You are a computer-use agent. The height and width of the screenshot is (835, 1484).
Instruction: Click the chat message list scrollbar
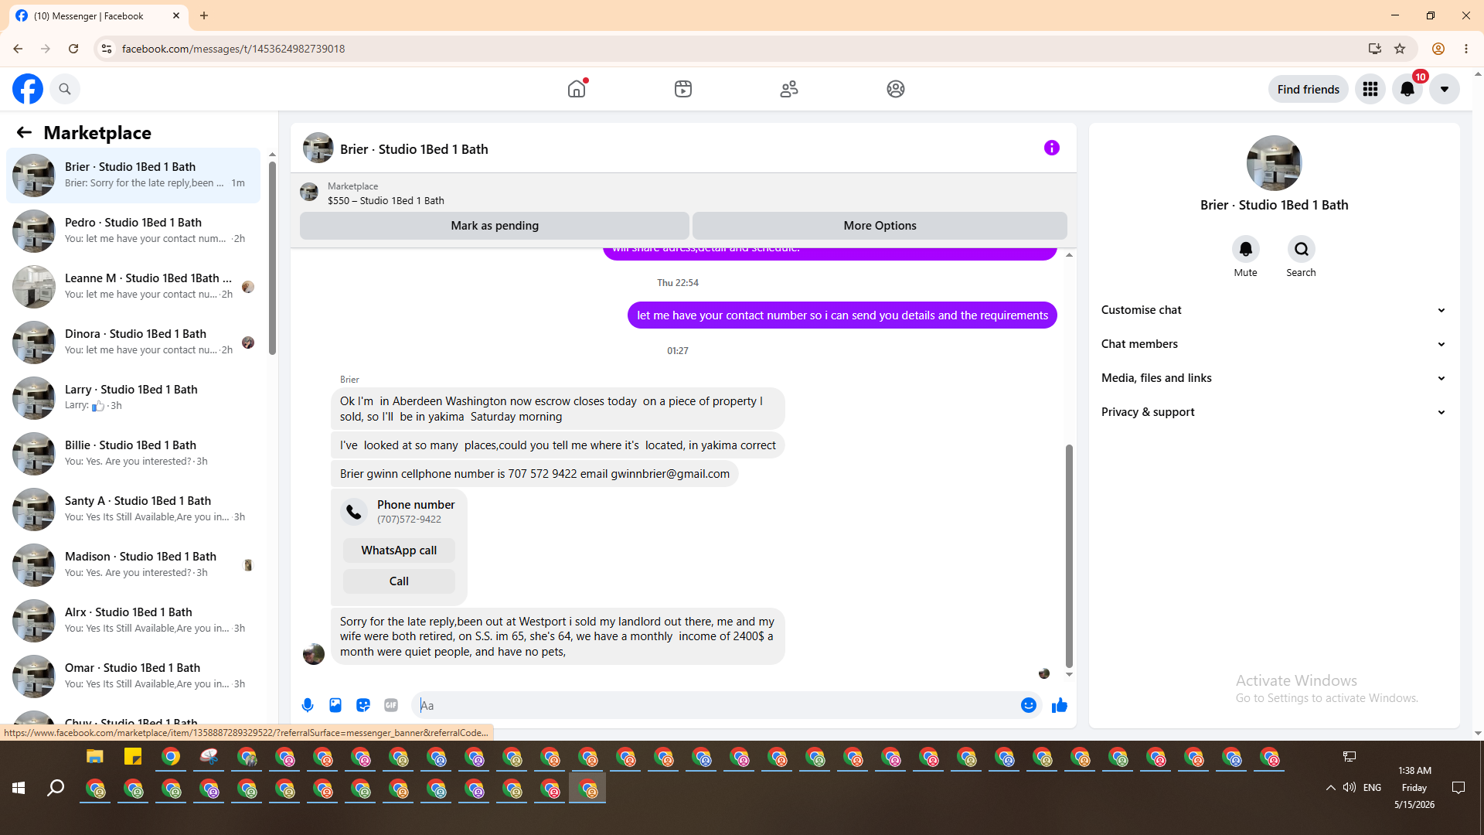click(x=1069, y=555)
